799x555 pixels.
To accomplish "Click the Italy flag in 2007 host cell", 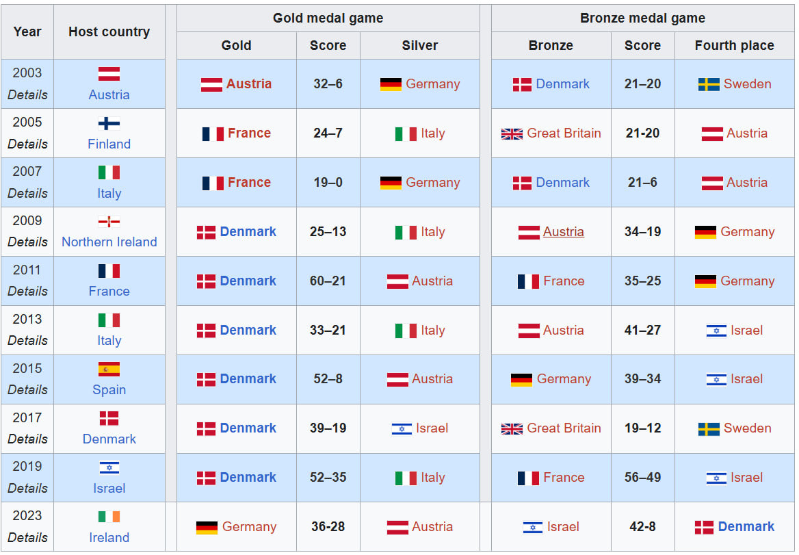I will coord(109,172).
